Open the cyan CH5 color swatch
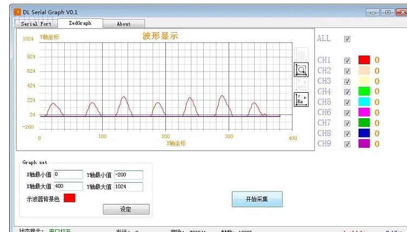407x232 pixels. [x=364, y=102]
